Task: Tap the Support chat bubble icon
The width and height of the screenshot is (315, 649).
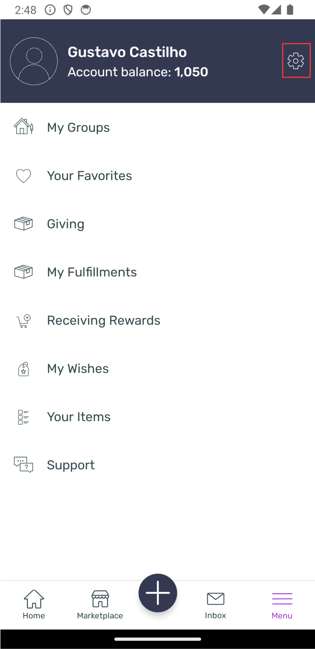Action: pyautogui.click(x=23, y=465)
